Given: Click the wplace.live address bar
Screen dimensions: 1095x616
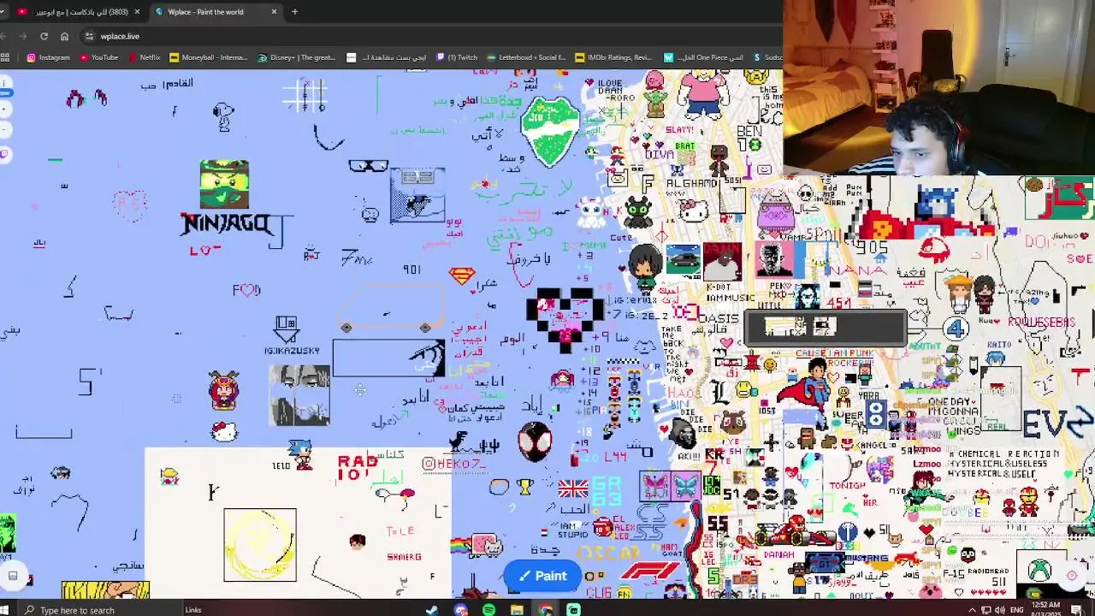Looking at the screenshot, I should [x=428, y=36].
